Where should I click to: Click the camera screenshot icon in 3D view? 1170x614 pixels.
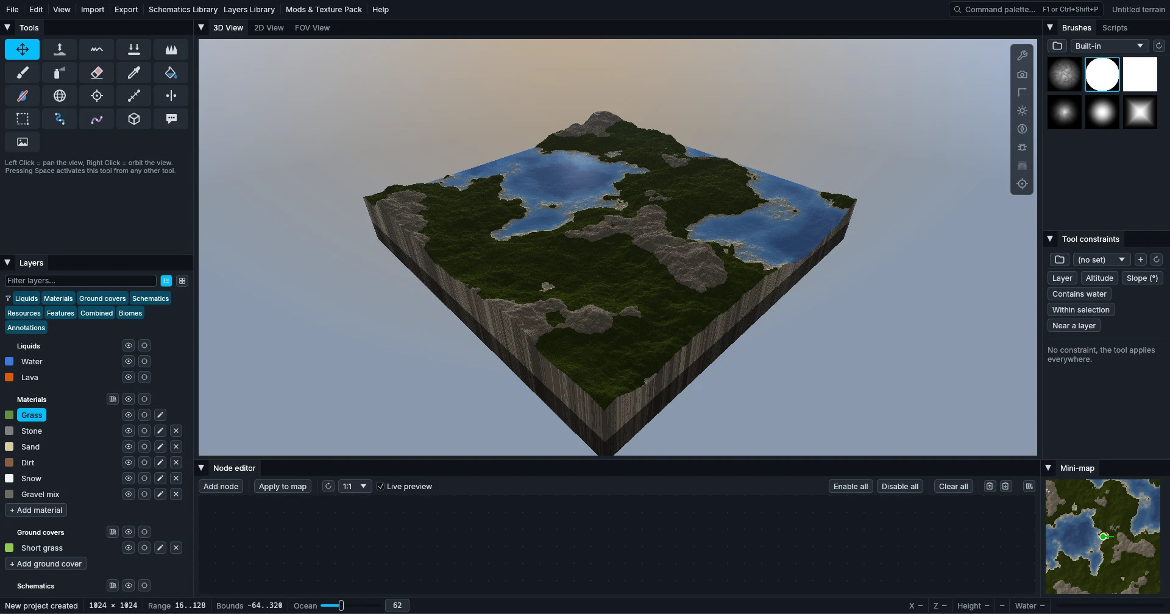click(x=1022, y=74)
